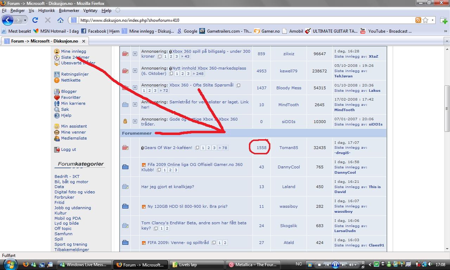
Task: Click folder icon for Ny 120GB HDD thread
Action: (125, 206)
